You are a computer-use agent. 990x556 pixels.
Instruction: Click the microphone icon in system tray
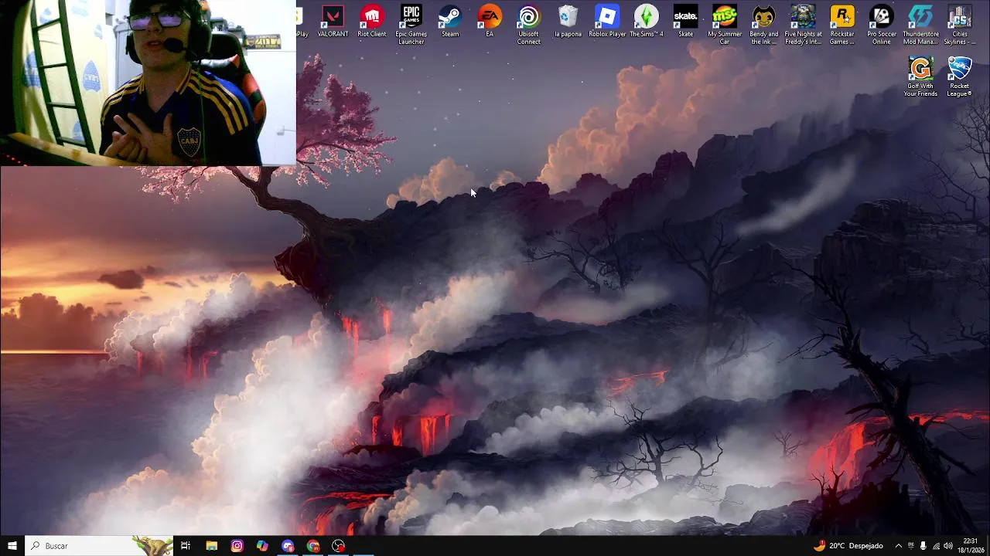click(923, 546)
